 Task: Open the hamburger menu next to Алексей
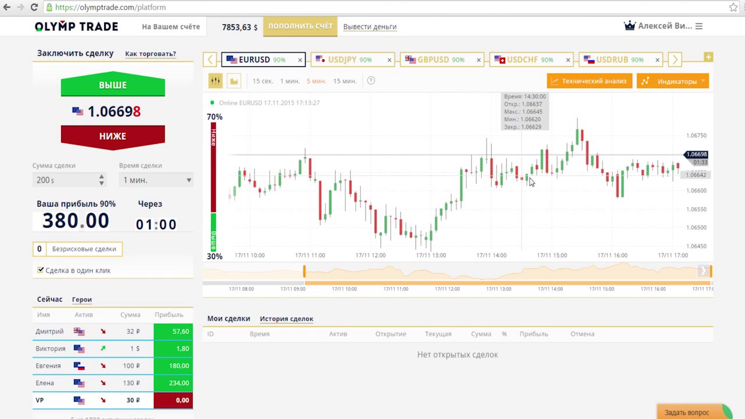699,26
